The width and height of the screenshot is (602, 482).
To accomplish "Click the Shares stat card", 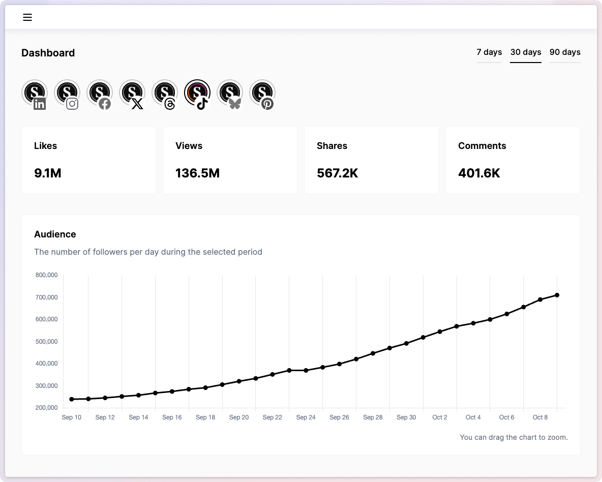I will pyautogui.click(x=372, y=160).
